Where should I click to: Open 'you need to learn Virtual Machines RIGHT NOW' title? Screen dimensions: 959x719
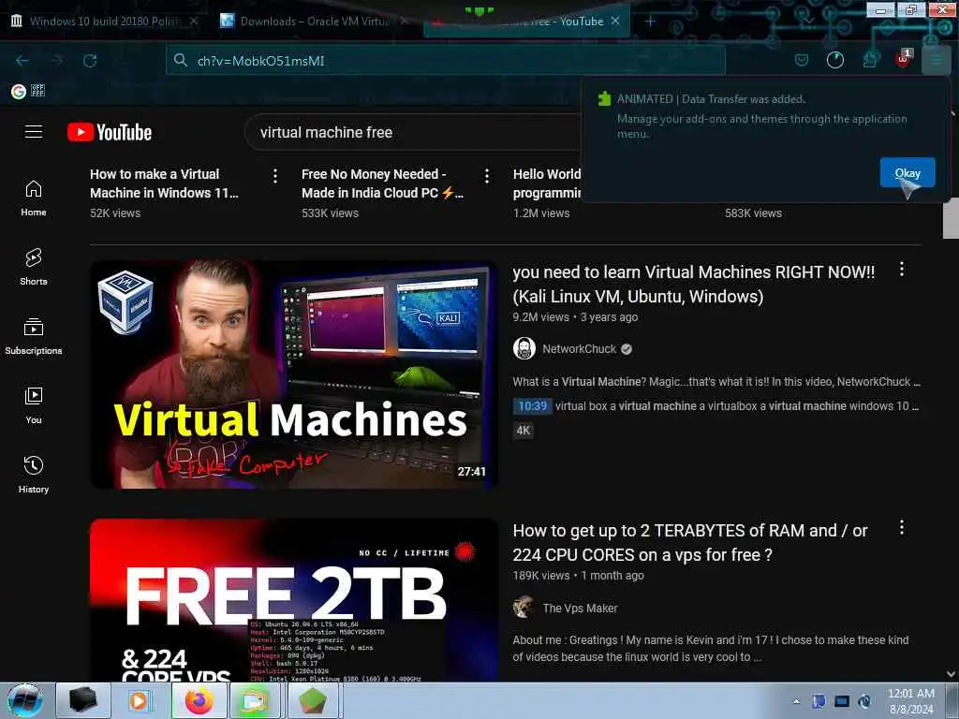coord(694,285)
